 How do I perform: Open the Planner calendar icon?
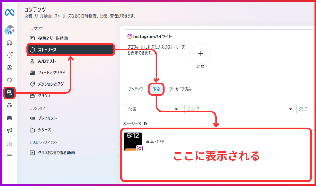[x=9, y=118]
